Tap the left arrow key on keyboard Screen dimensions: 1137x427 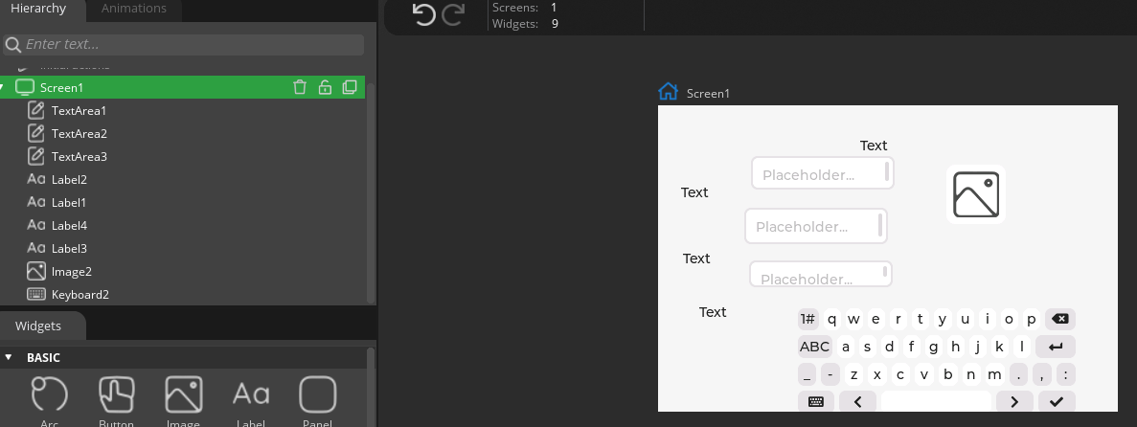(x=858, y=401)
